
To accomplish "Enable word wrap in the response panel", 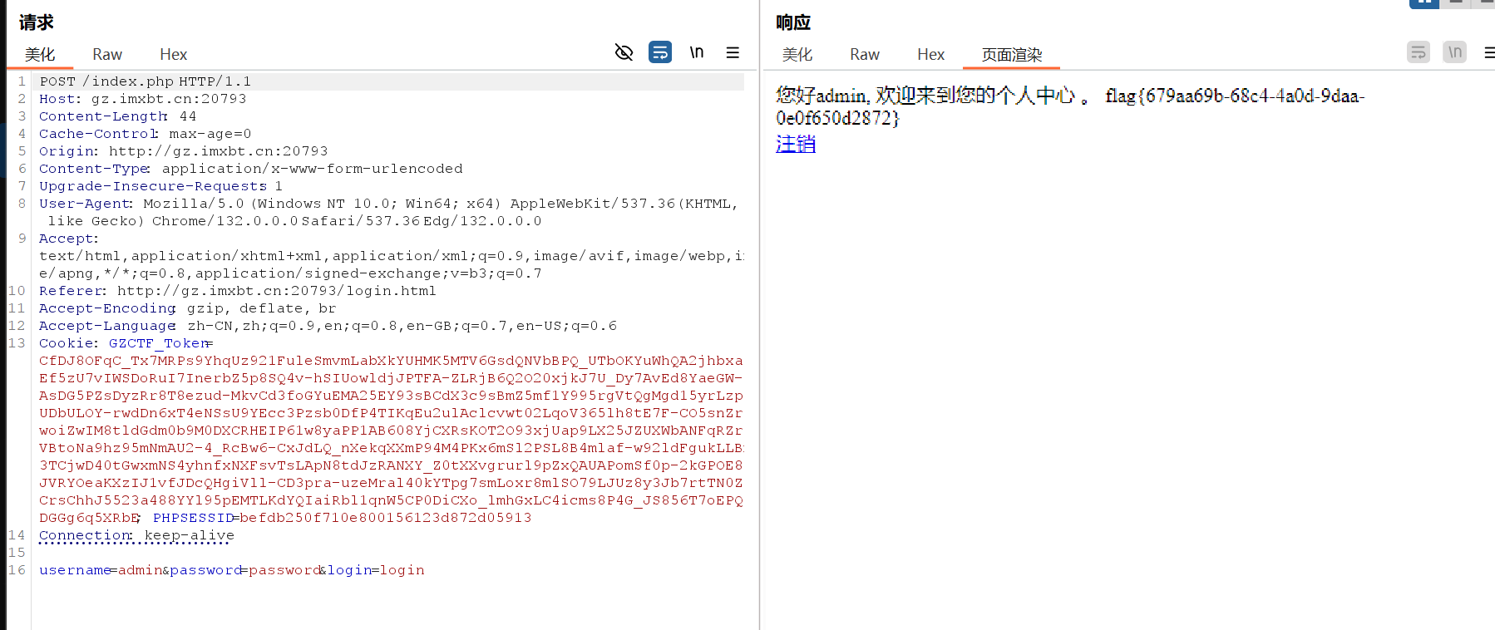I will (x=1418, y=52).
